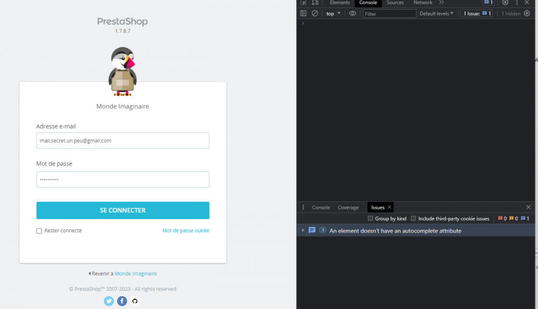Open the PrestaShop Twitter icon

109,301
